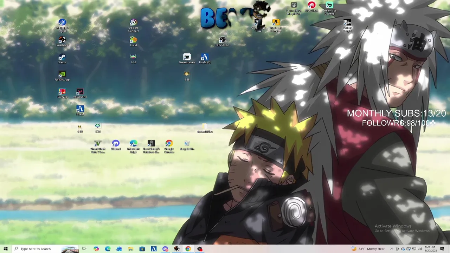This screenshot has width=450, height=253.
Task: Open network settings from the tray
Action: click(x=414, y=249)
